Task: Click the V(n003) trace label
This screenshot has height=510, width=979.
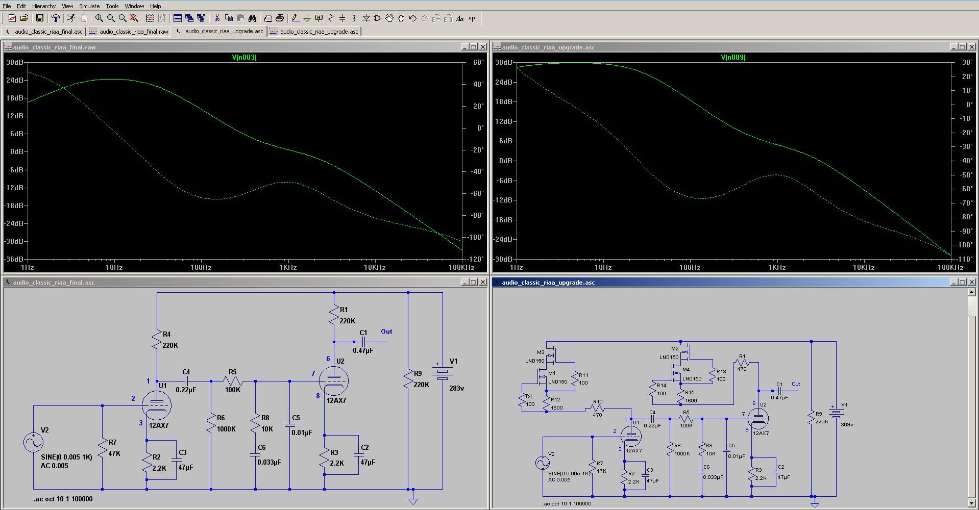Action: click(x=244, y=57)
